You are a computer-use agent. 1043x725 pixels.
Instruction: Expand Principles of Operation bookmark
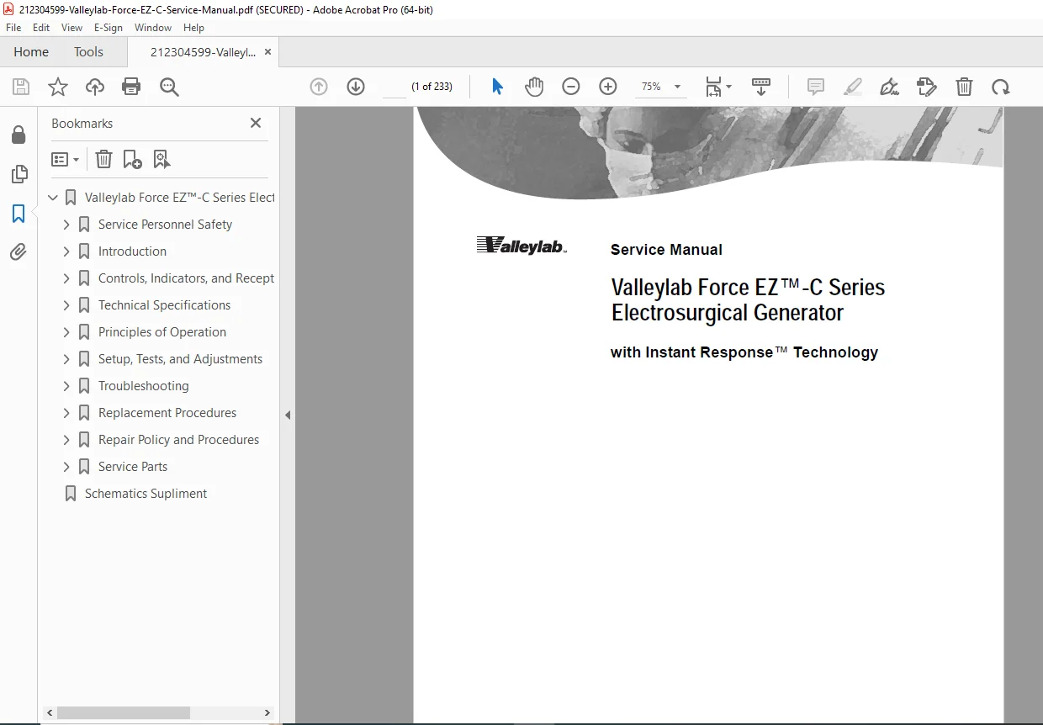pos(66,332)
